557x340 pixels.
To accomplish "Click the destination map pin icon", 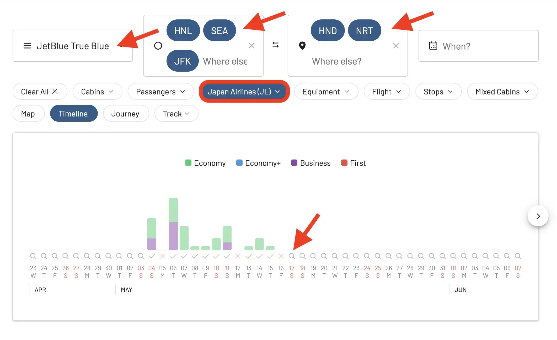I will coord(302,46).
